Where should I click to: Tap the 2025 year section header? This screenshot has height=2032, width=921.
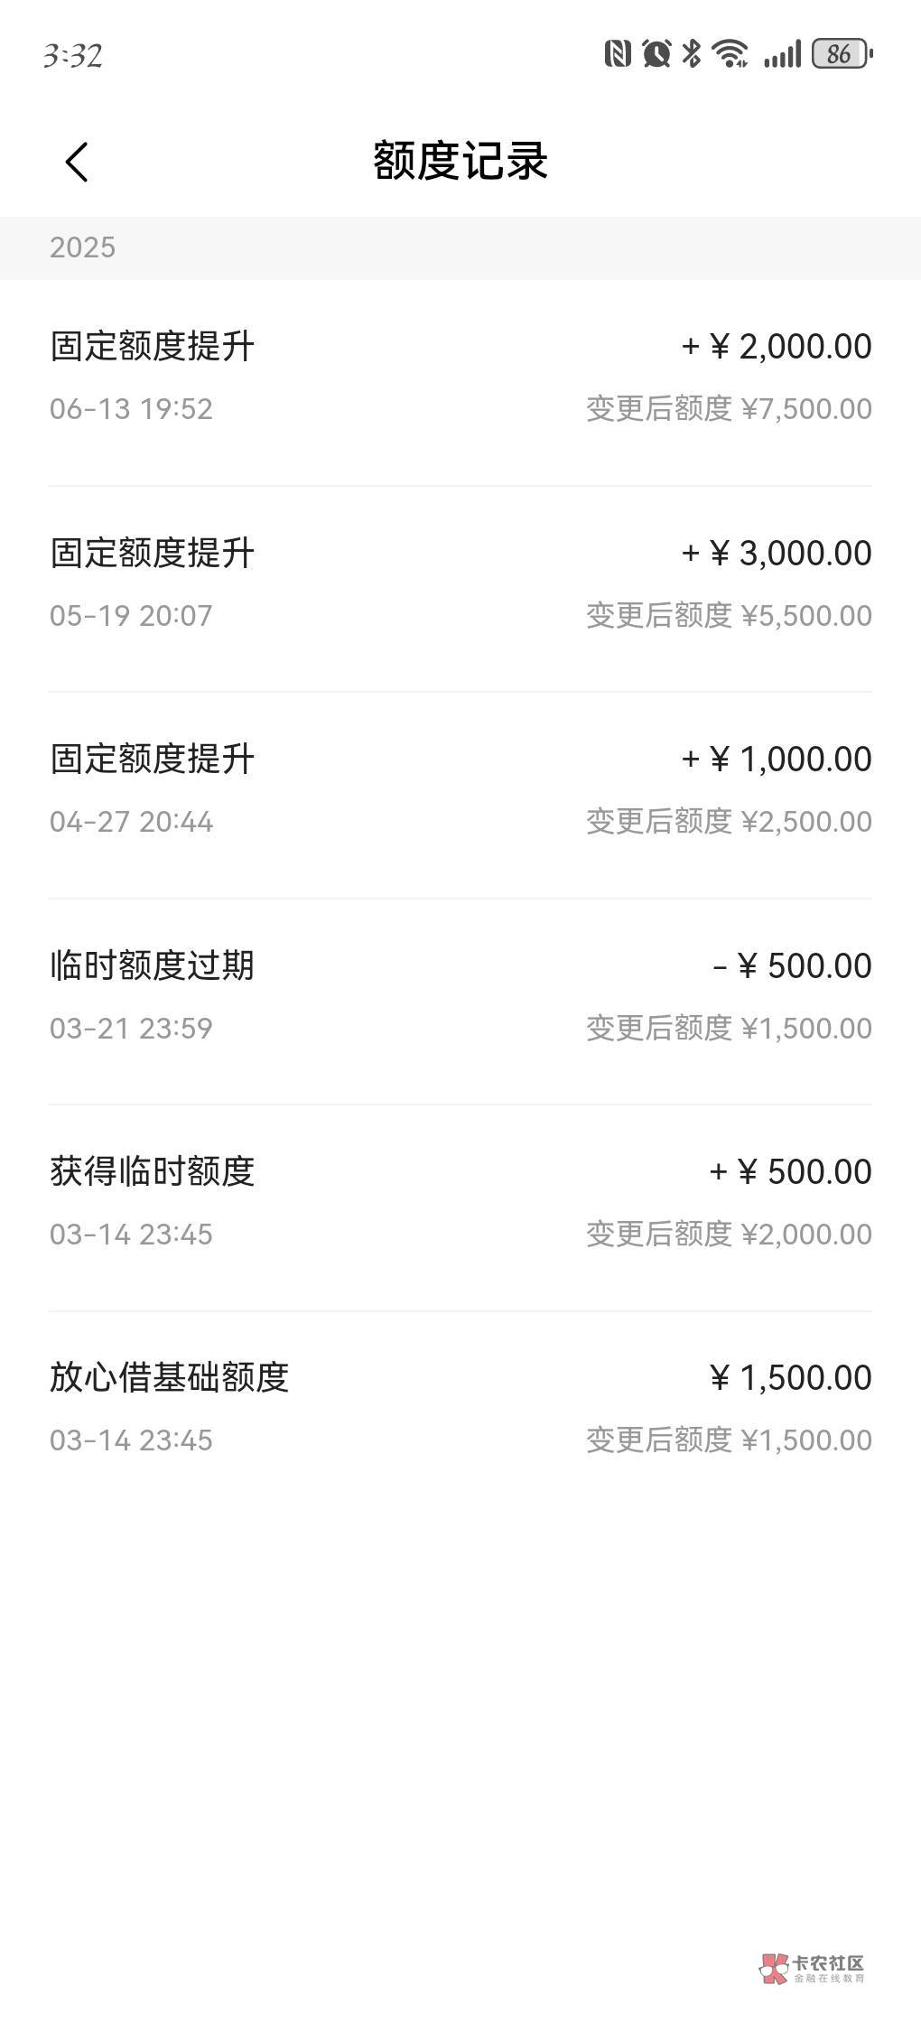[x=82, y=247]
